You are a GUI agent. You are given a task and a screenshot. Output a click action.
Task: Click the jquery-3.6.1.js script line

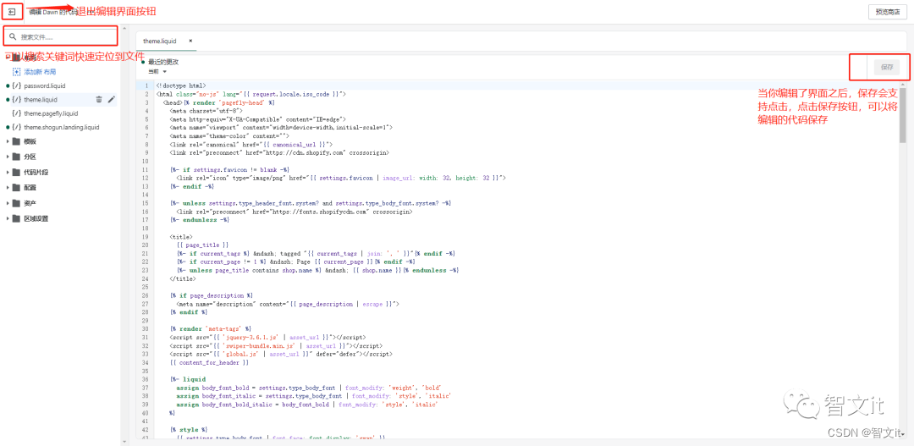coord(267,337)
